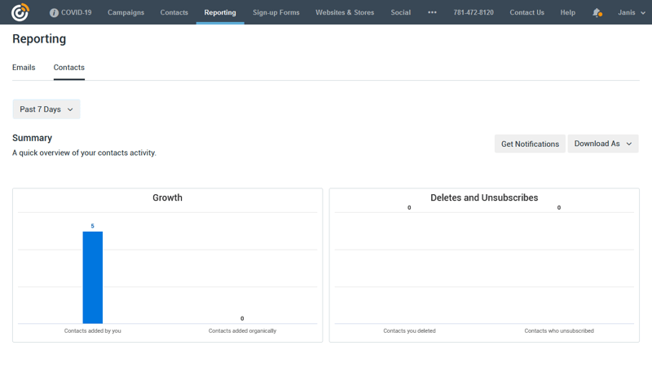The image size is (652, 368).
Task: Click the three-dots more menu icon
Action: point(432,13)
